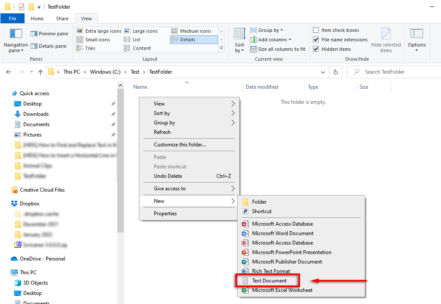The height and width of the screenshot is (304, 441).
Task: Open the Options dropdown
Action: click(x=417, y=40)
